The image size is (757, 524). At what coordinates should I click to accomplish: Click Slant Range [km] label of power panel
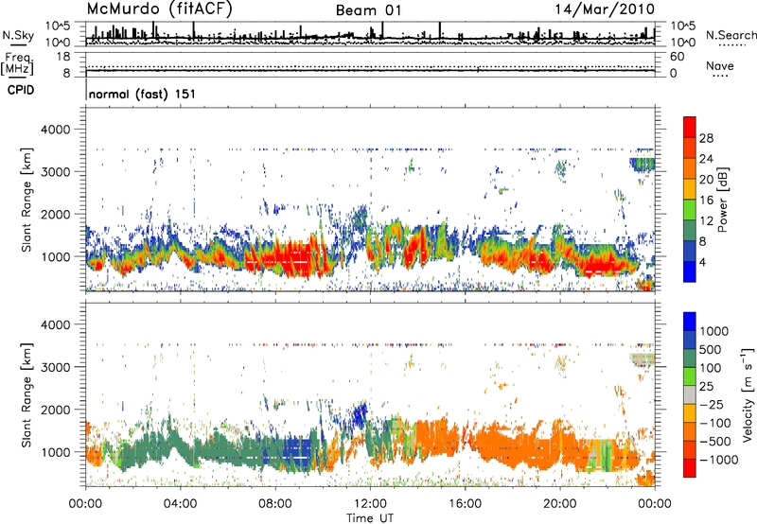coord(26,200)
